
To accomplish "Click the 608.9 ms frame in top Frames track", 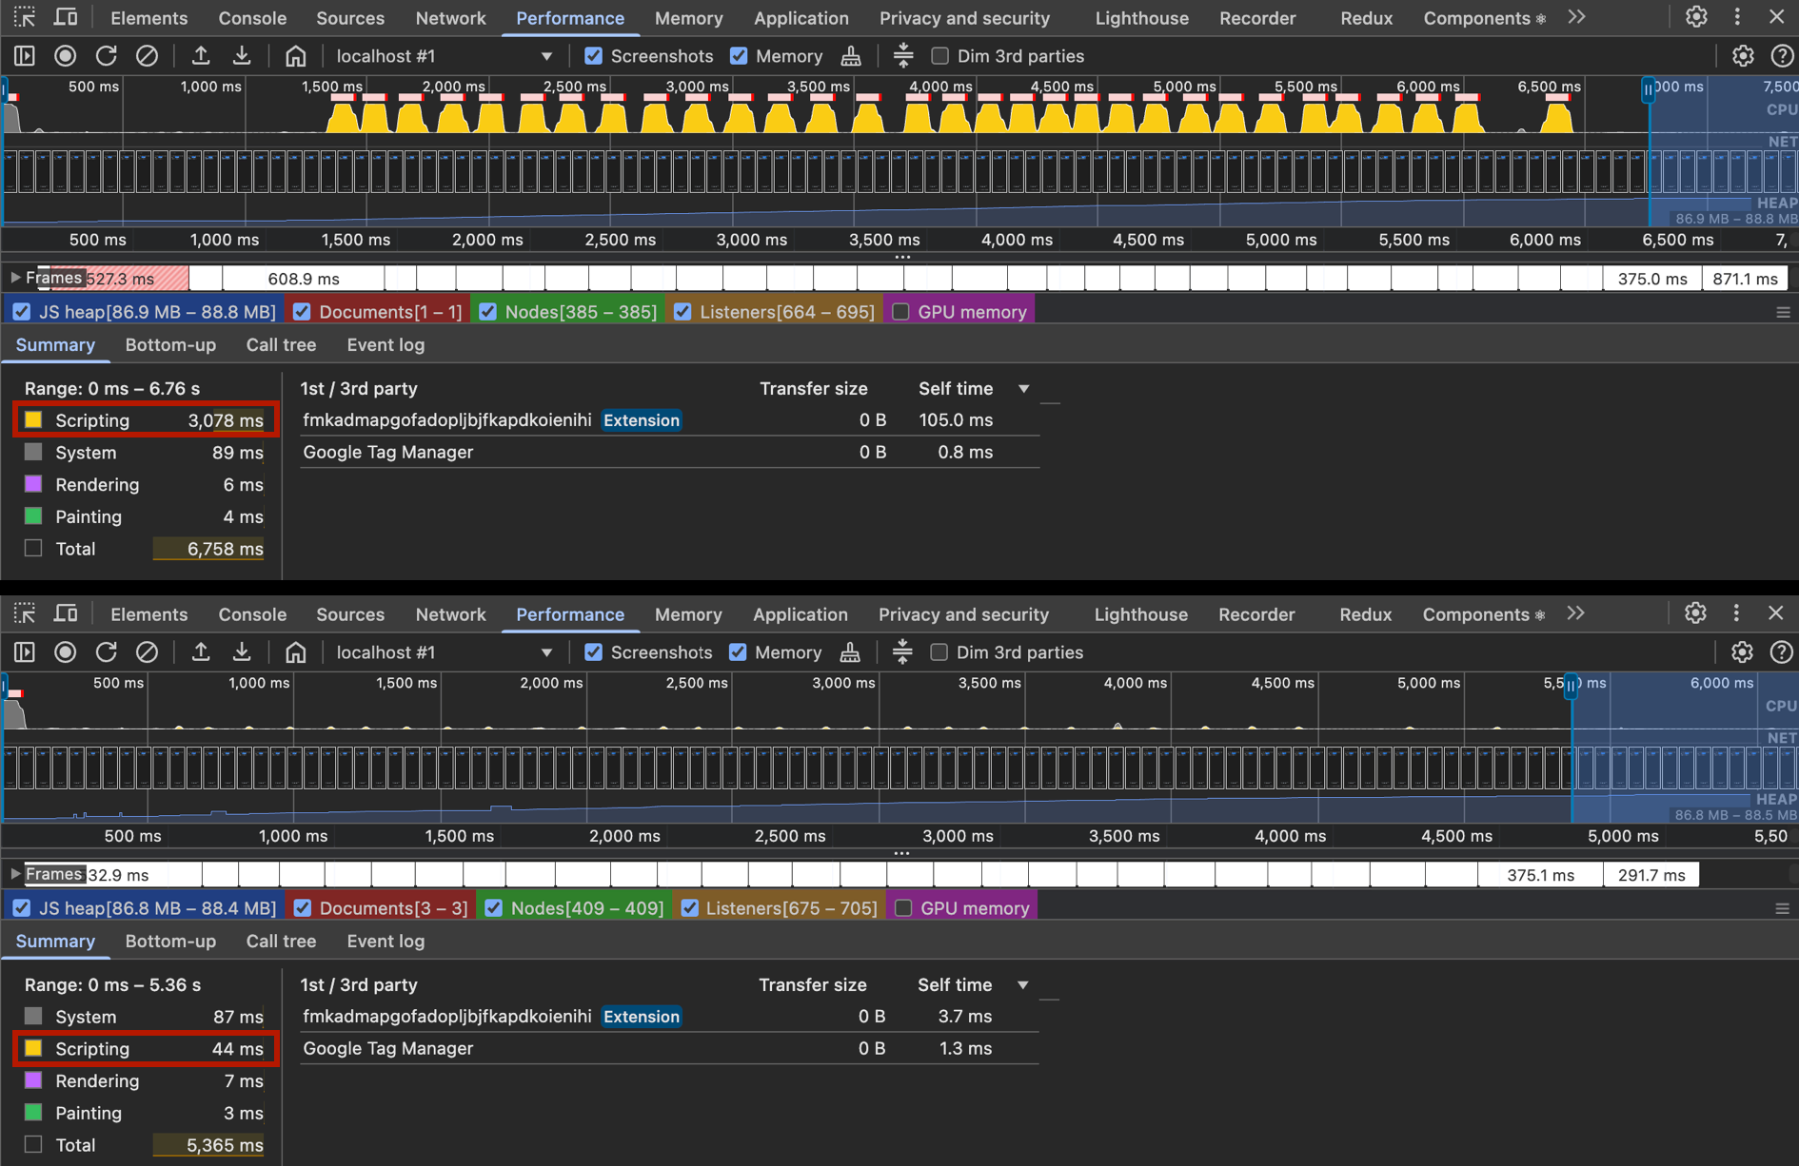I will (303, 279).
